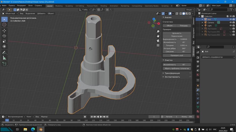Click the viewport zoom magnifier icon

click(x=158, y=31)
